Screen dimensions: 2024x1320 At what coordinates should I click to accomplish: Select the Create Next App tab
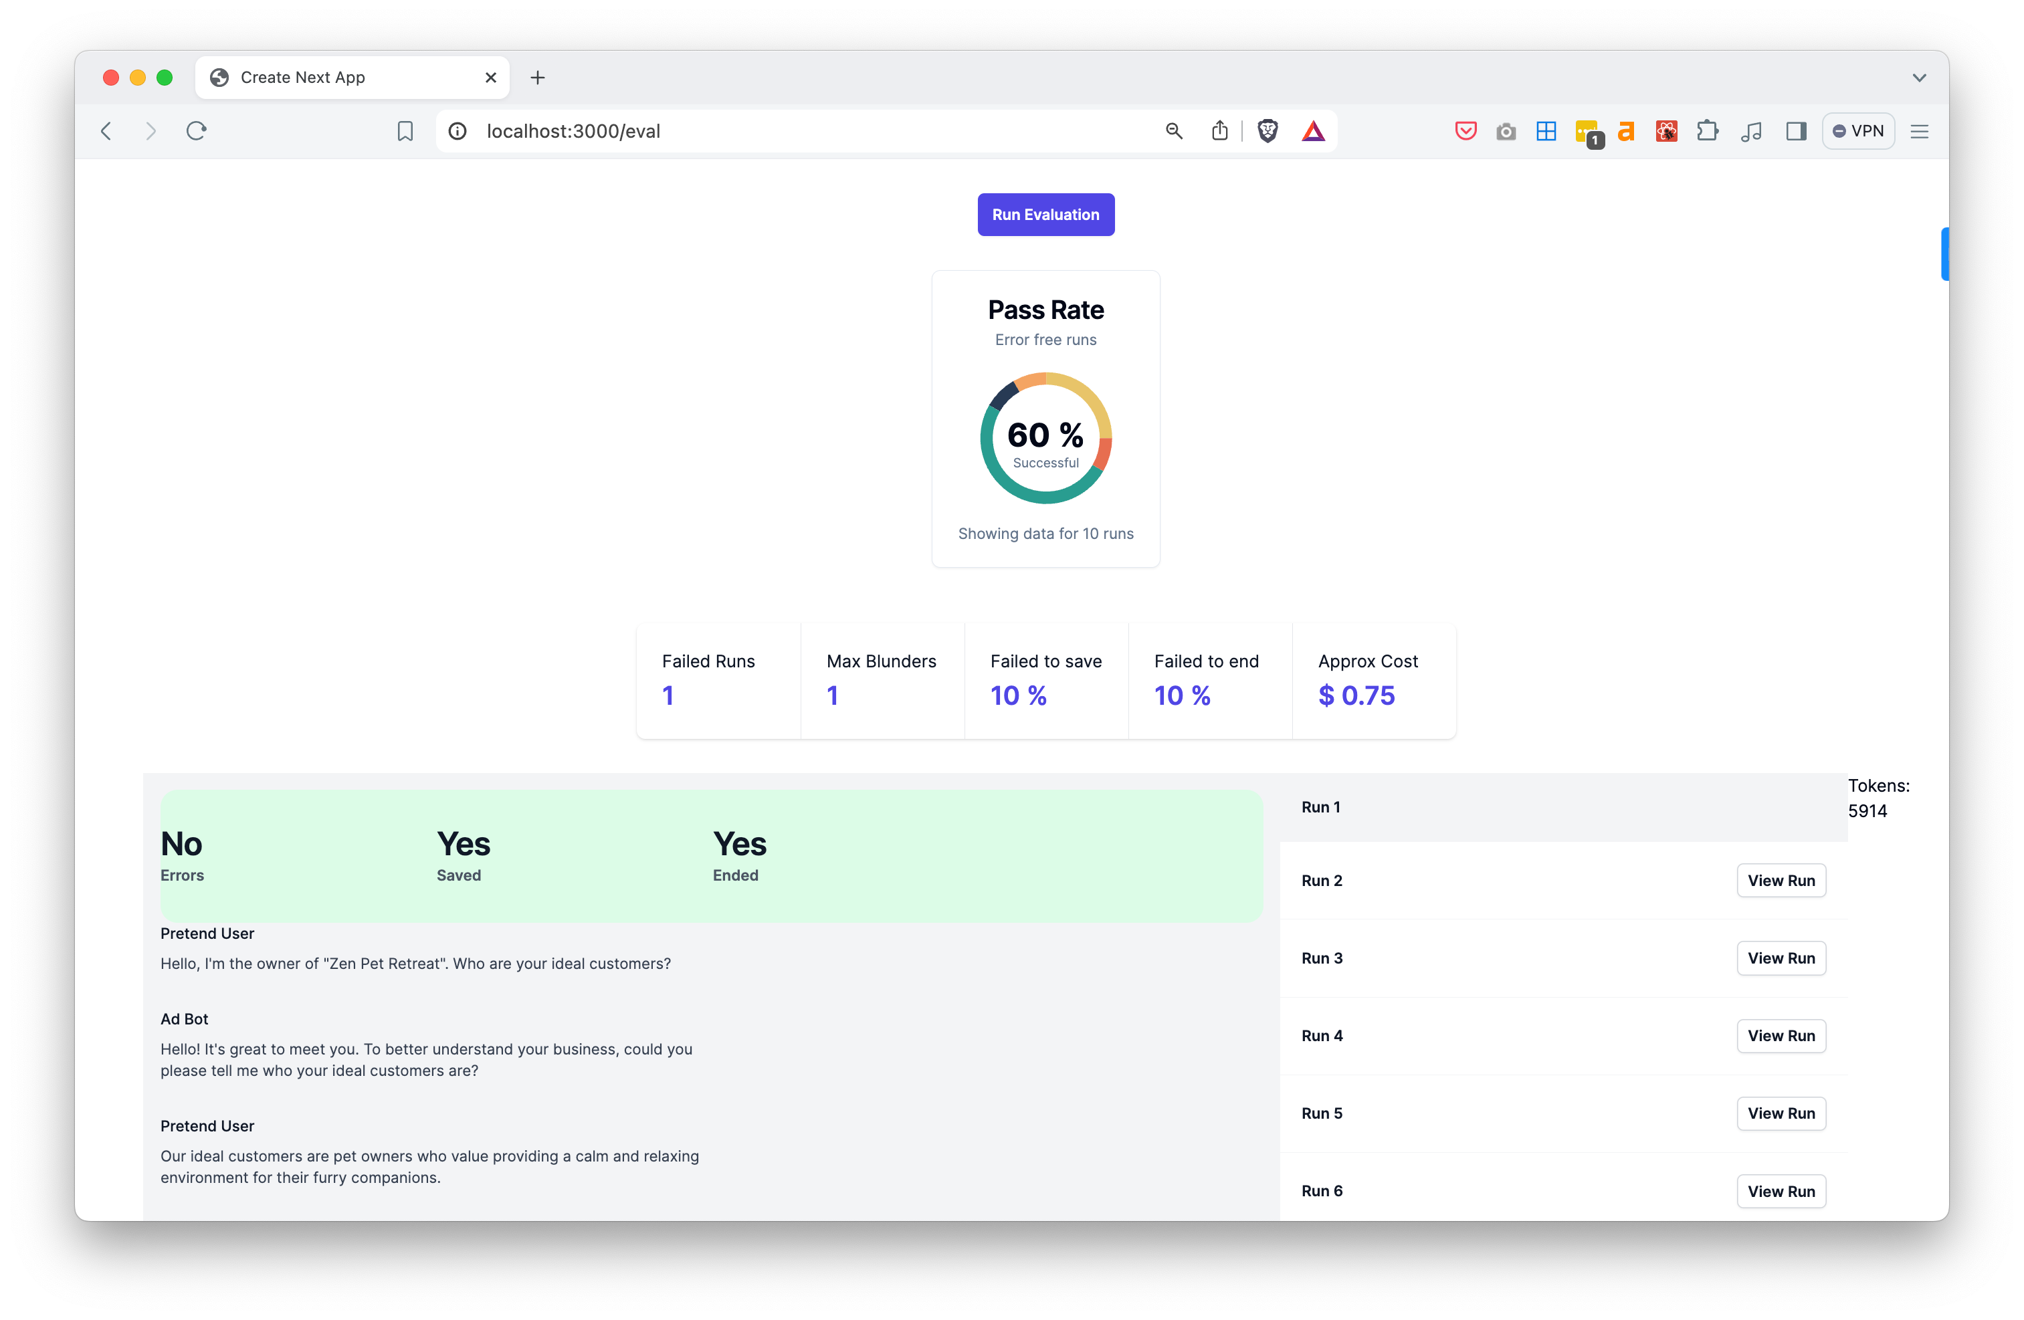tap(340, 78)
